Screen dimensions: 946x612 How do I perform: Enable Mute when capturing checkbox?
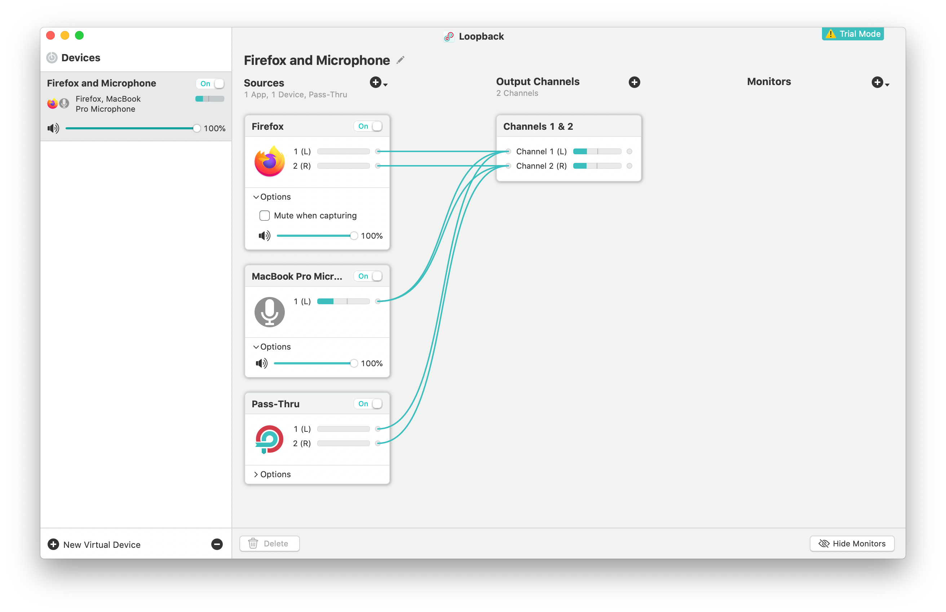(x=264, y=216)
